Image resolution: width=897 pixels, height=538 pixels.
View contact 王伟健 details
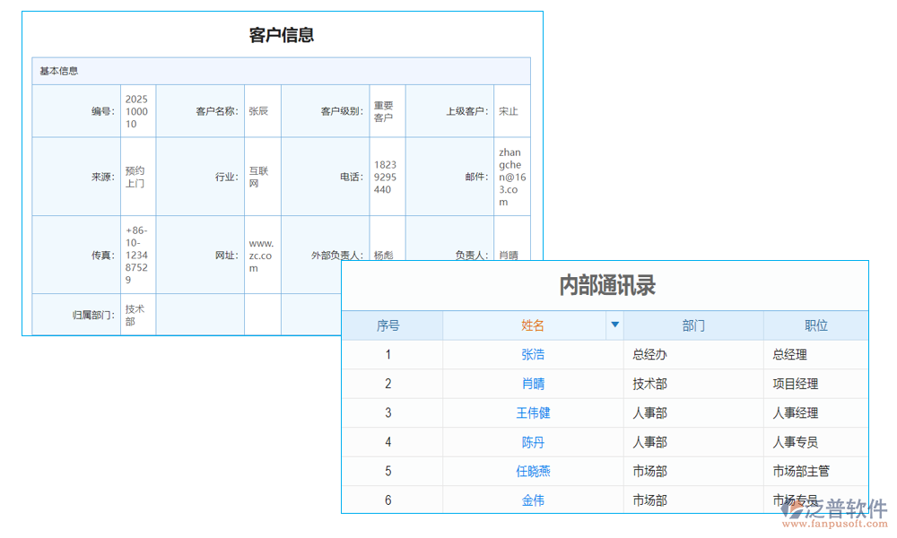click(x=533, y=412)
